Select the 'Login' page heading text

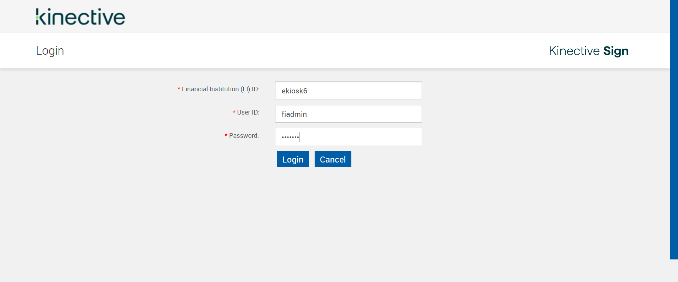click(x=50, y=51)
